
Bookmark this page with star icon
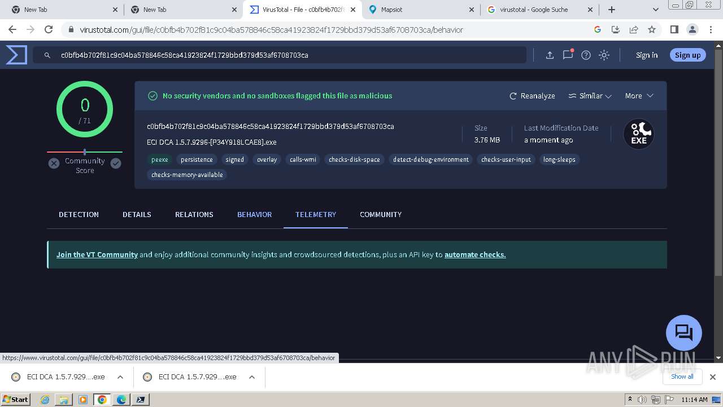point(652,29)
